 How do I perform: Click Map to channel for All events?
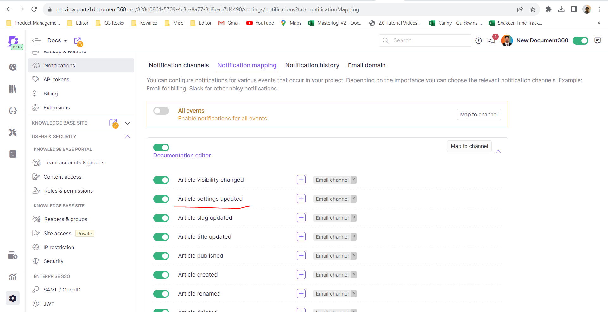point(478,114)
